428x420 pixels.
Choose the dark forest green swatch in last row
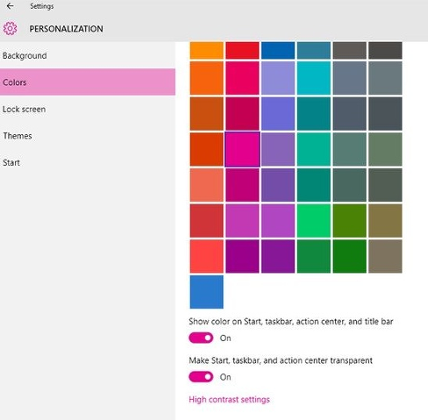coord(349,256)
